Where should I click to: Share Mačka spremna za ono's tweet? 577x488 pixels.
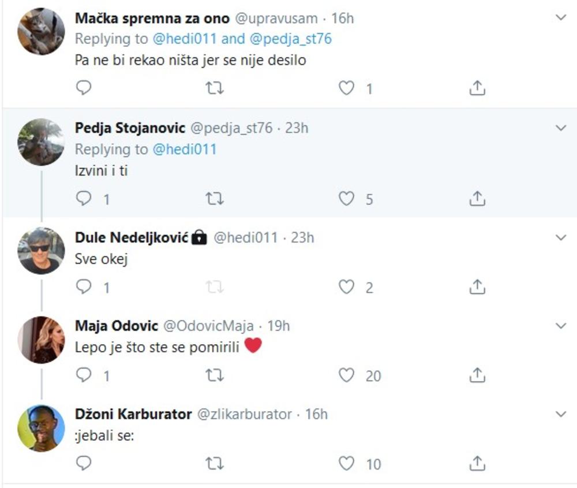[x=477, y=88]
